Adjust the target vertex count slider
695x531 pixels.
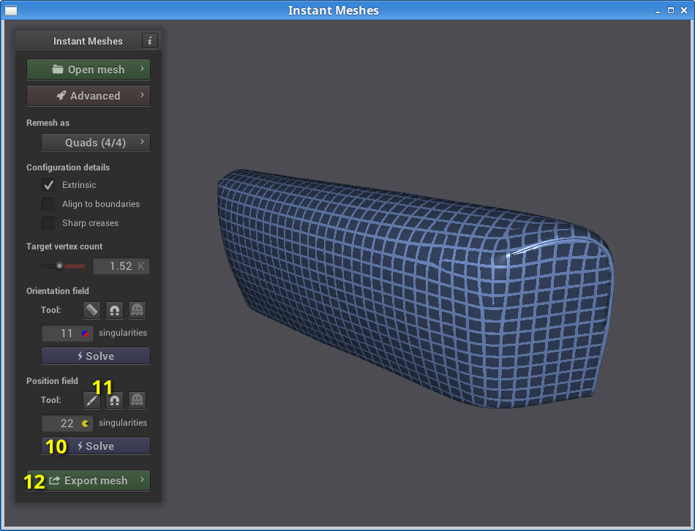point(62,266)
